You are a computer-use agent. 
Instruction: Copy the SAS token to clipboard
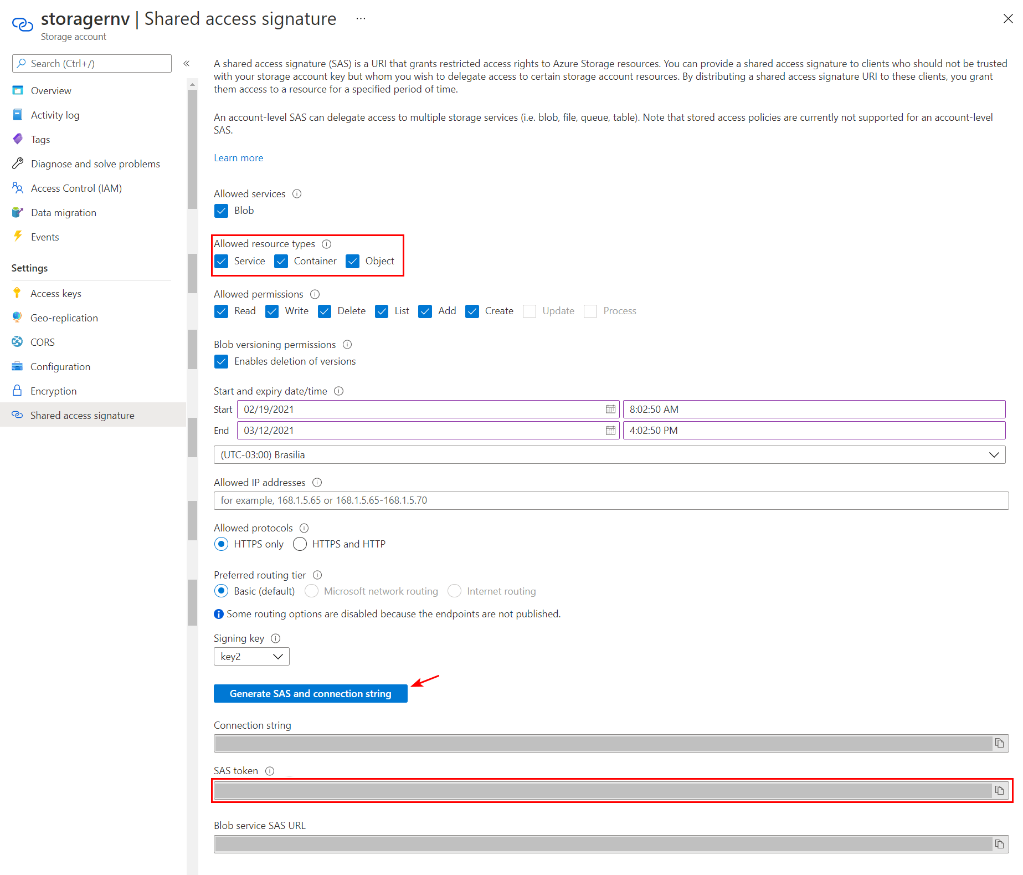999,791
